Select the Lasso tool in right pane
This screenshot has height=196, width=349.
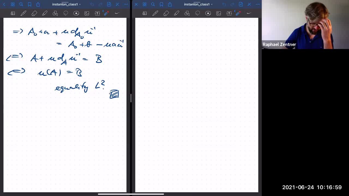(x=198, y=13)
